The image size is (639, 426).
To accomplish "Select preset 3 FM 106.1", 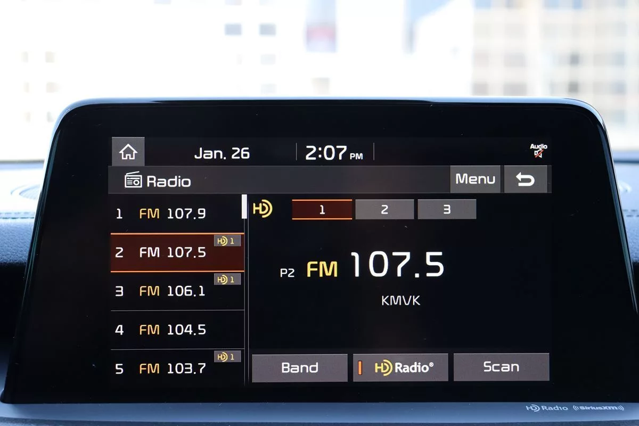I will tap(176, 291).
